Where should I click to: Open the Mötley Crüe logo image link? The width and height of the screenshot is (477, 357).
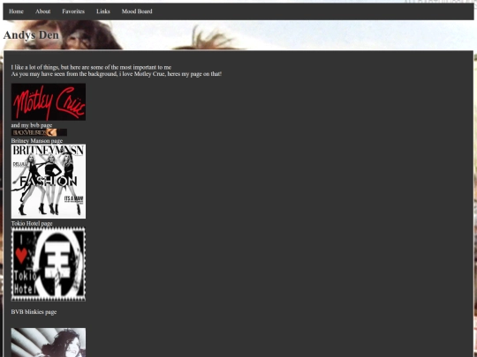point(49,102)
